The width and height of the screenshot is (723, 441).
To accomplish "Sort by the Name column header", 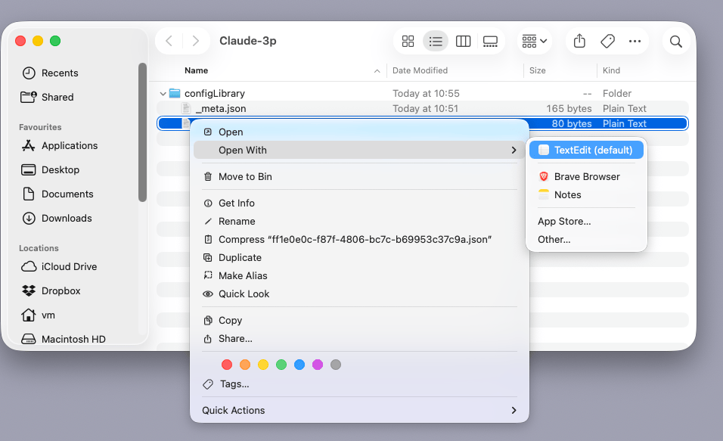I will pos(196,70).
